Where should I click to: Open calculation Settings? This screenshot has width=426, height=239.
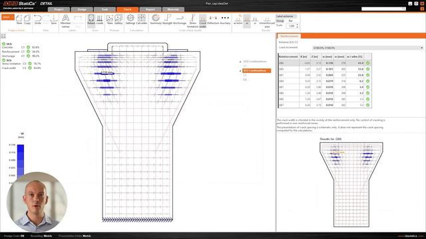click(130, 19)
